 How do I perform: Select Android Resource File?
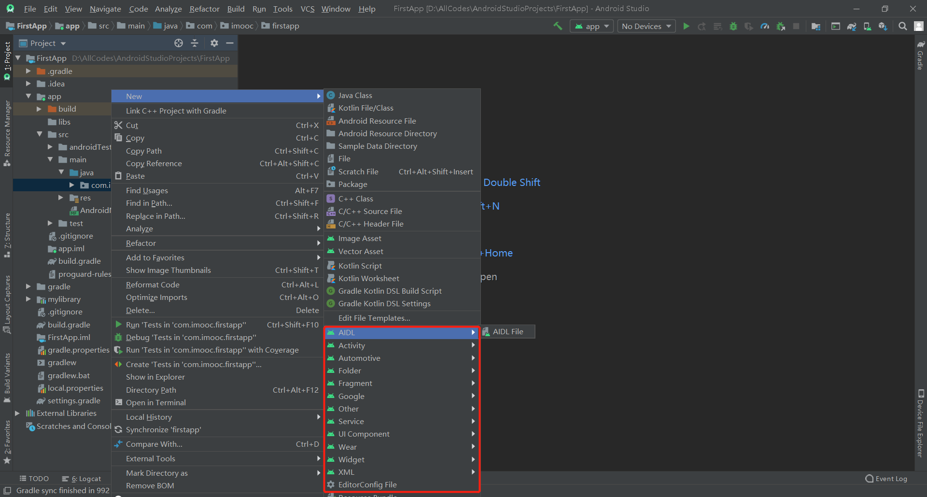tap(402, 121)
